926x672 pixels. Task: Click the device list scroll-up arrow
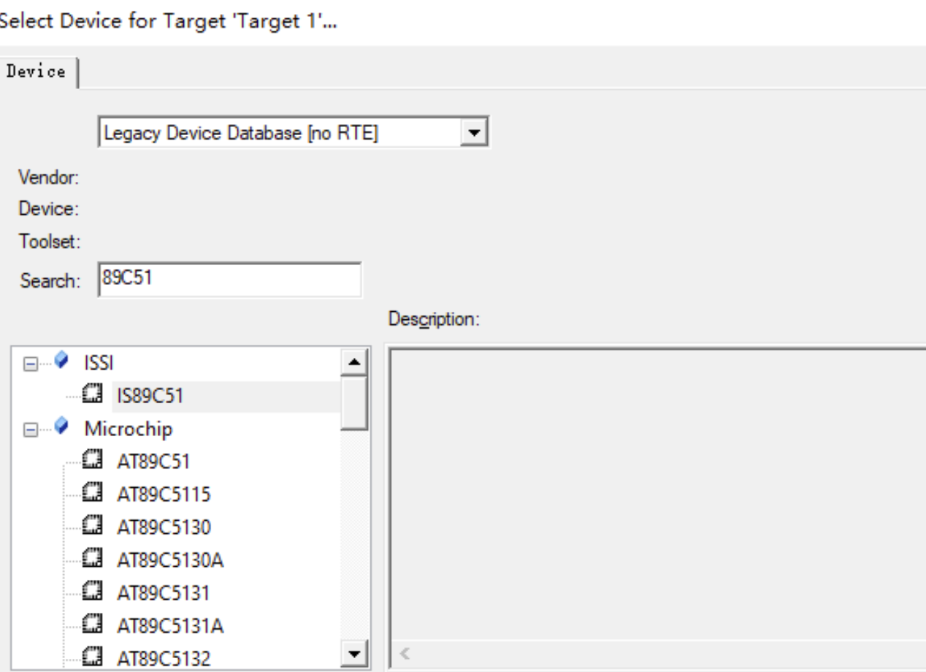point(354,362)
